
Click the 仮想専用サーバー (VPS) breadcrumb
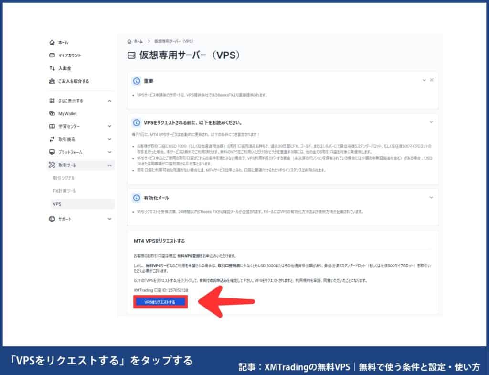174,41
